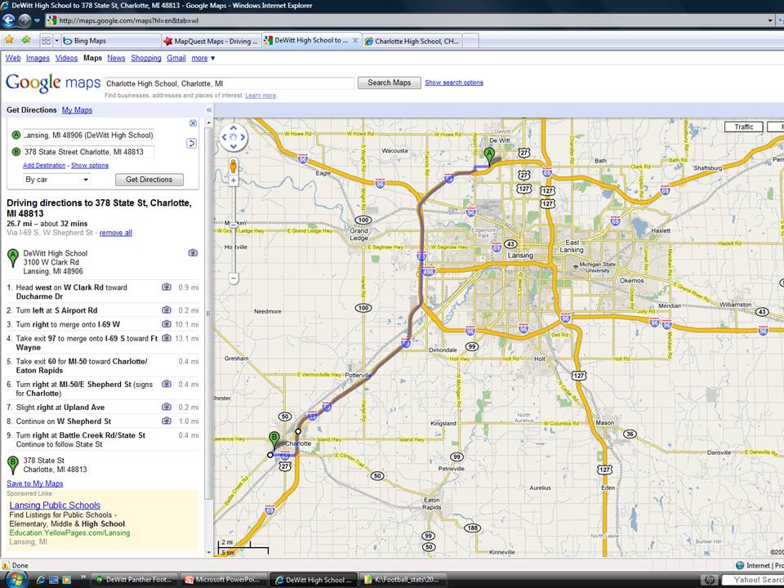This screenshot has width=784, height=588.
Task: Open the 'By car' travel mode dropdown
Action: pos(57,180)
